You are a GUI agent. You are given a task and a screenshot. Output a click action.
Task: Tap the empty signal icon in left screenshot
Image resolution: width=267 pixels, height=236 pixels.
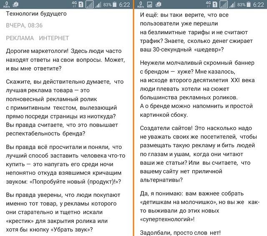click(90, 5)
